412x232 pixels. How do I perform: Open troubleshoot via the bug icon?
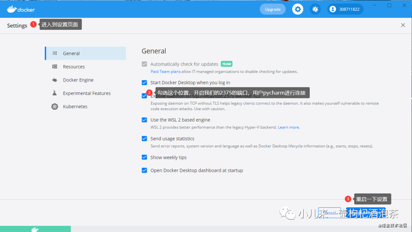(x=315, y=9)
